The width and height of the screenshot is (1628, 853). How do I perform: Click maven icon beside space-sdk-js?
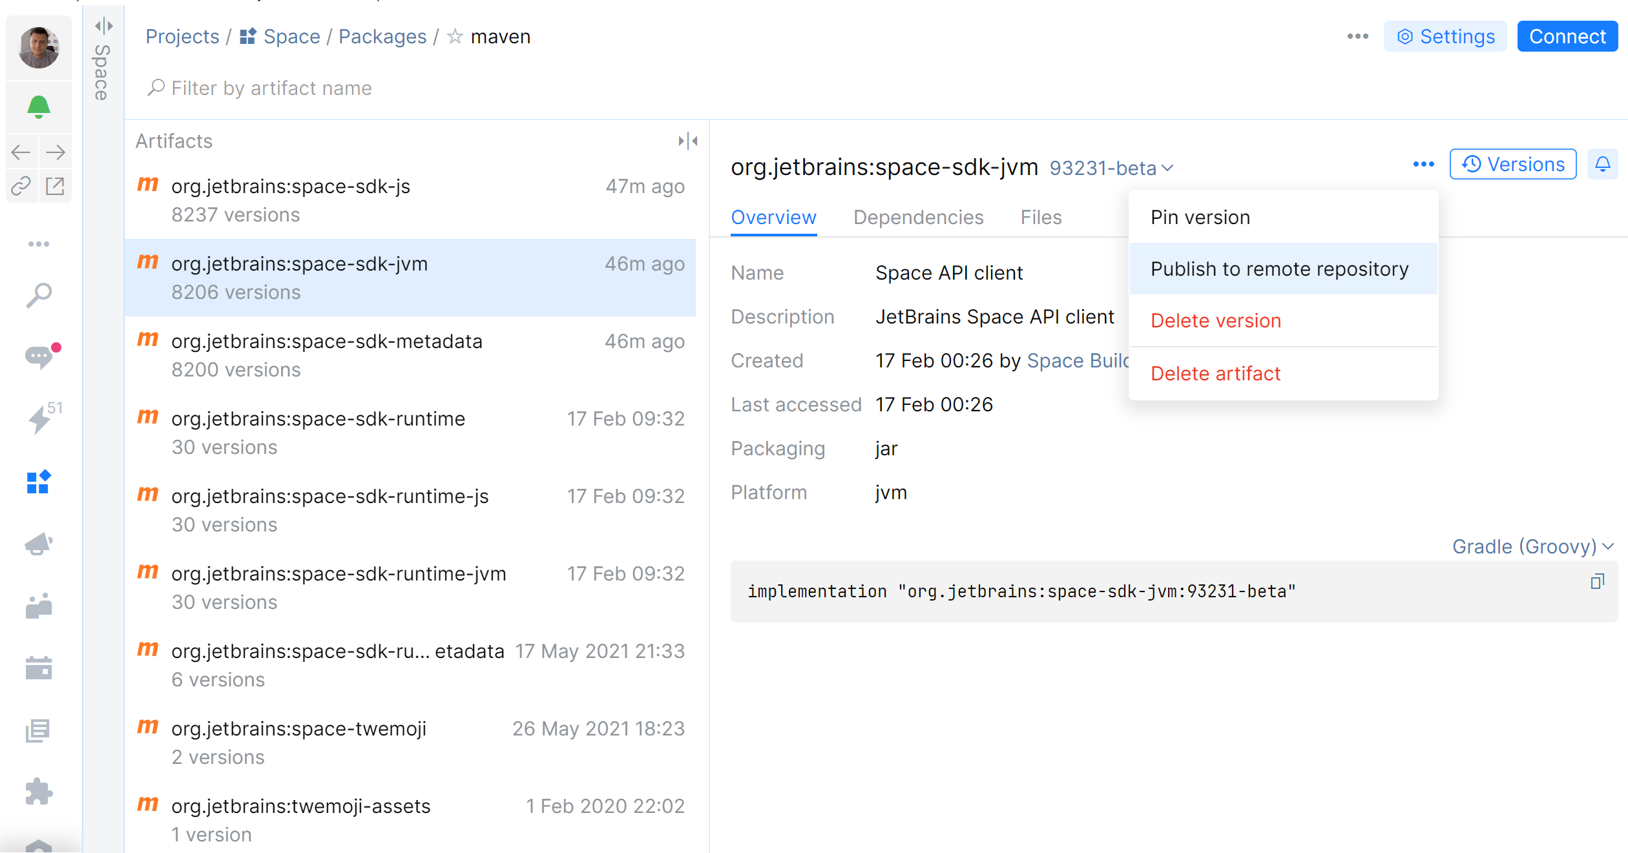pyautogui.click(x=148, y=185)
